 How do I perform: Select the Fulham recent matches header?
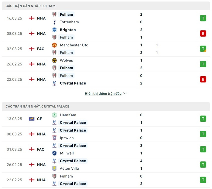[30, 6]
